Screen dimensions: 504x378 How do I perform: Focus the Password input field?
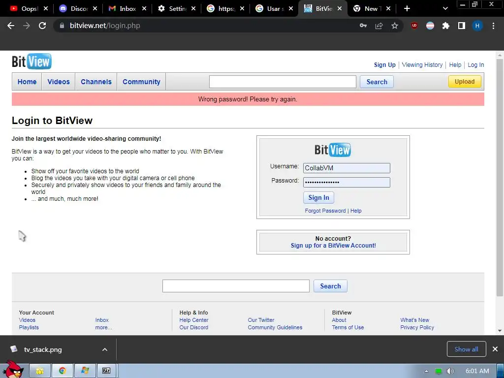[x=346, y=182]
